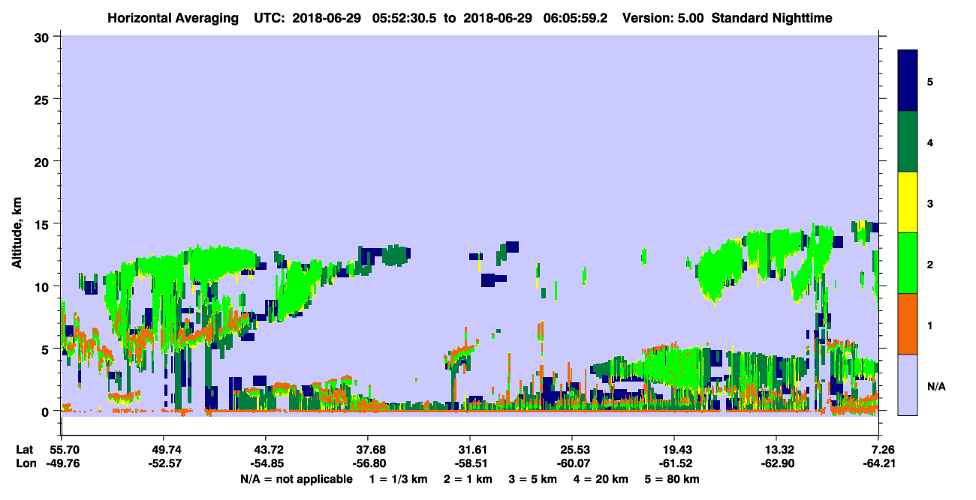Click the longitude value -58.51
The height and width of the screenshot is (500, 976).
point(470,464)
